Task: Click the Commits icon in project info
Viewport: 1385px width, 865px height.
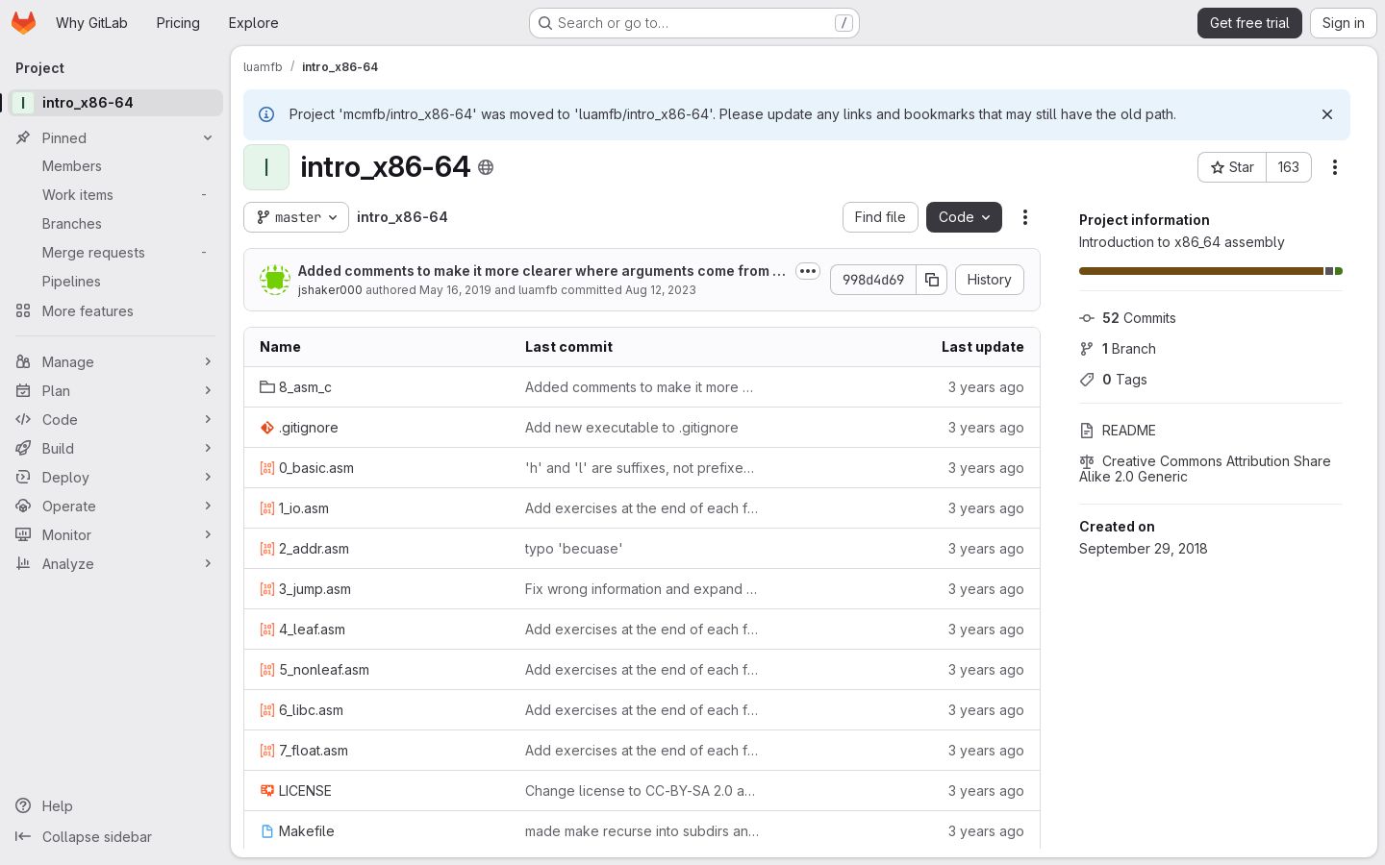Action: tap(1087, 318)
